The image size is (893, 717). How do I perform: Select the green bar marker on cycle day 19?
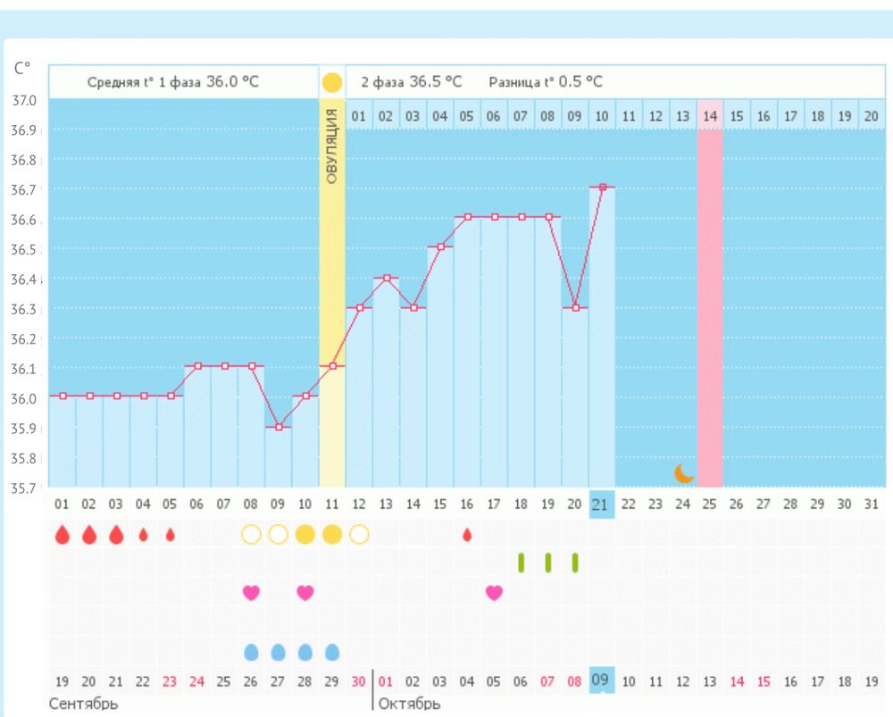point(548,563)
